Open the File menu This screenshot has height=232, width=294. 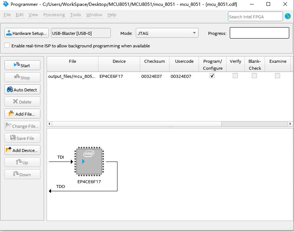pos(7,15)
